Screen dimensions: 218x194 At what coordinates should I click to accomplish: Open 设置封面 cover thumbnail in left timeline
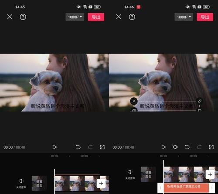[x=39, y=184]
